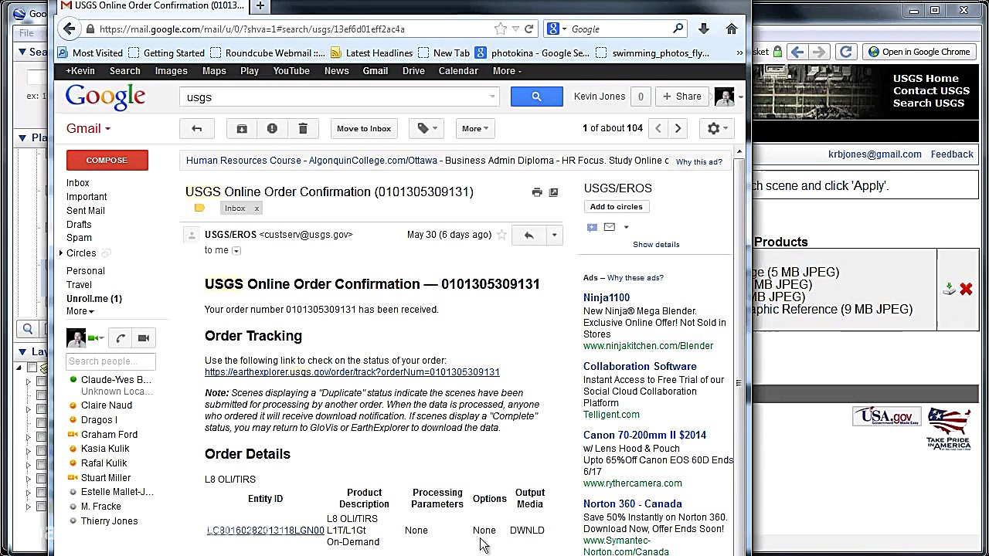Open USGS Home link in background window

pos(926,79)
